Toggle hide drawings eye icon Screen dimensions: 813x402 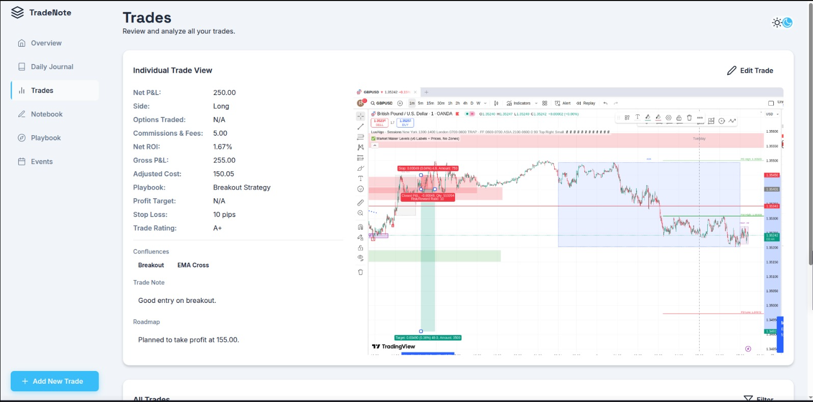(360, 258)
